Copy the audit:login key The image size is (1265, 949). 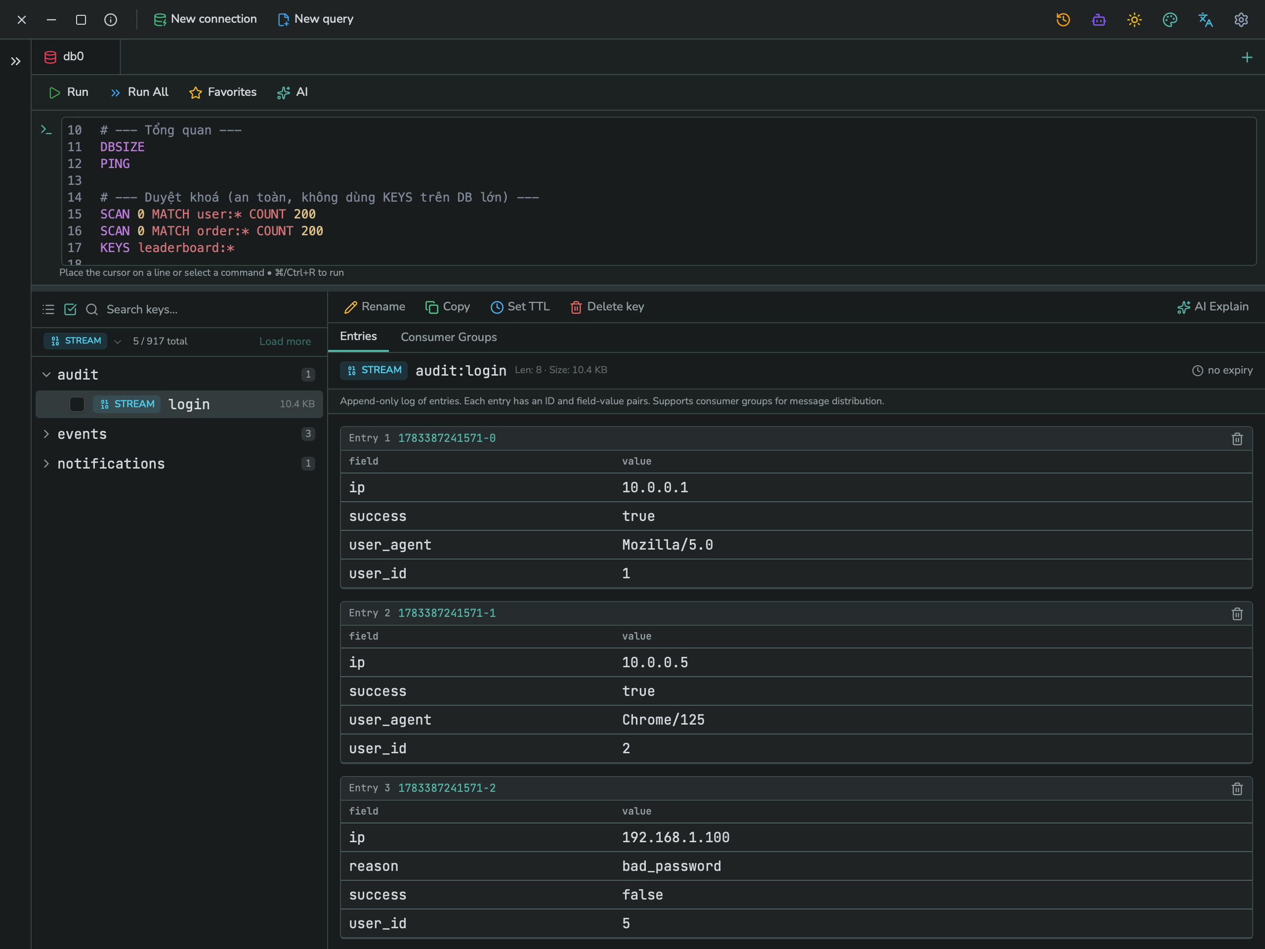(x=447, y=306)
